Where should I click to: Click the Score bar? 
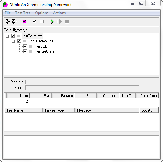pos(82,88)
